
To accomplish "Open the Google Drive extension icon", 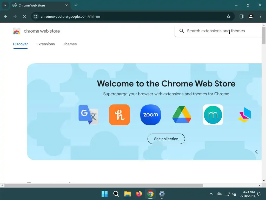I will (x=182, y=115).
